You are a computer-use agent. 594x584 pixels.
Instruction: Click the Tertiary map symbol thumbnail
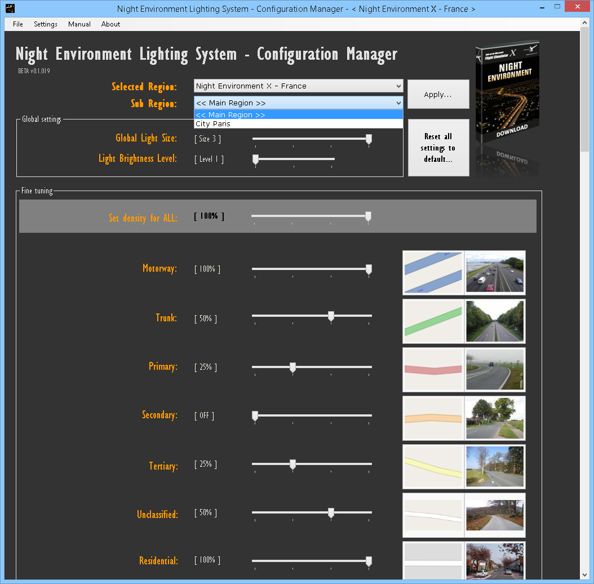tap(433, 467)
